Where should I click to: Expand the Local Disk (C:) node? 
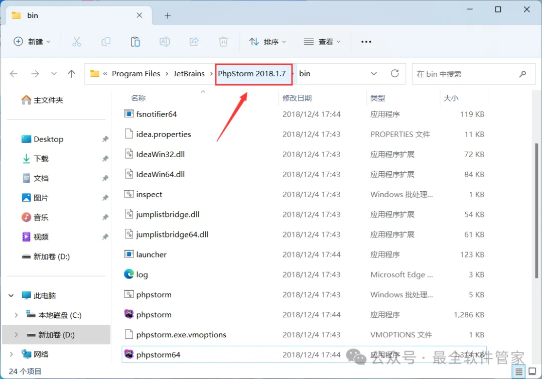pos(16,315)
